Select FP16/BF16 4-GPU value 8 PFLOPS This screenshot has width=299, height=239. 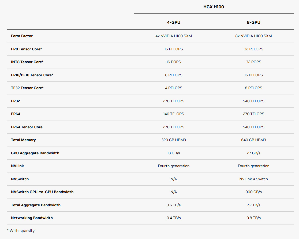pos(174,75)
